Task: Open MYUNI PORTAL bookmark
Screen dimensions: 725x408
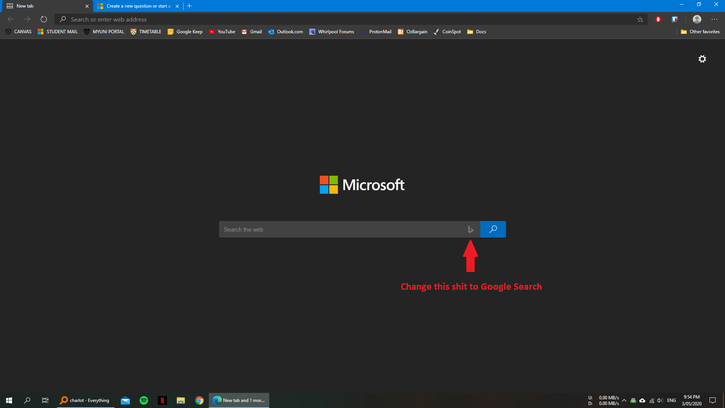Action: [x=104, y=32]
